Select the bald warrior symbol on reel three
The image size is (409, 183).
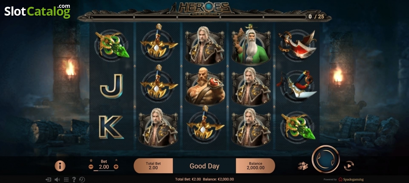(x=205, y=88)
